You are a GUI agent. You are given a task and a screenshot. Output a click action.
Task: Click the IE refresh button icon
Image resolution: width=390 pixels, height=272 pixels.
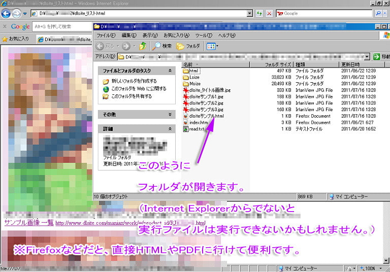tap(259, 13)
